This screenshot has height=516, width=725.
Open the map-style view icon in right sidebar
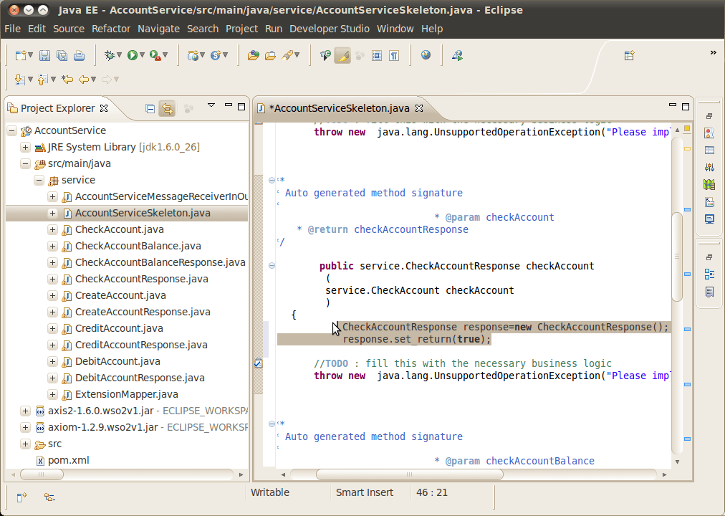[x=709, y=184]
